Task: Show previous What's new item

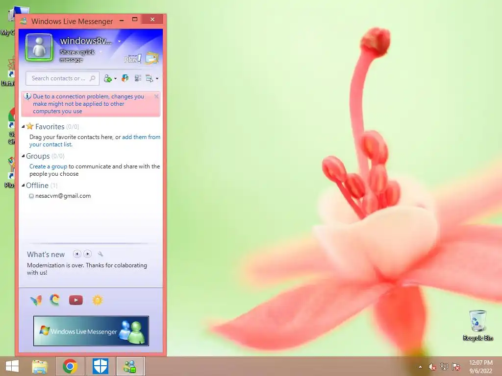Action: pos(77,254)
